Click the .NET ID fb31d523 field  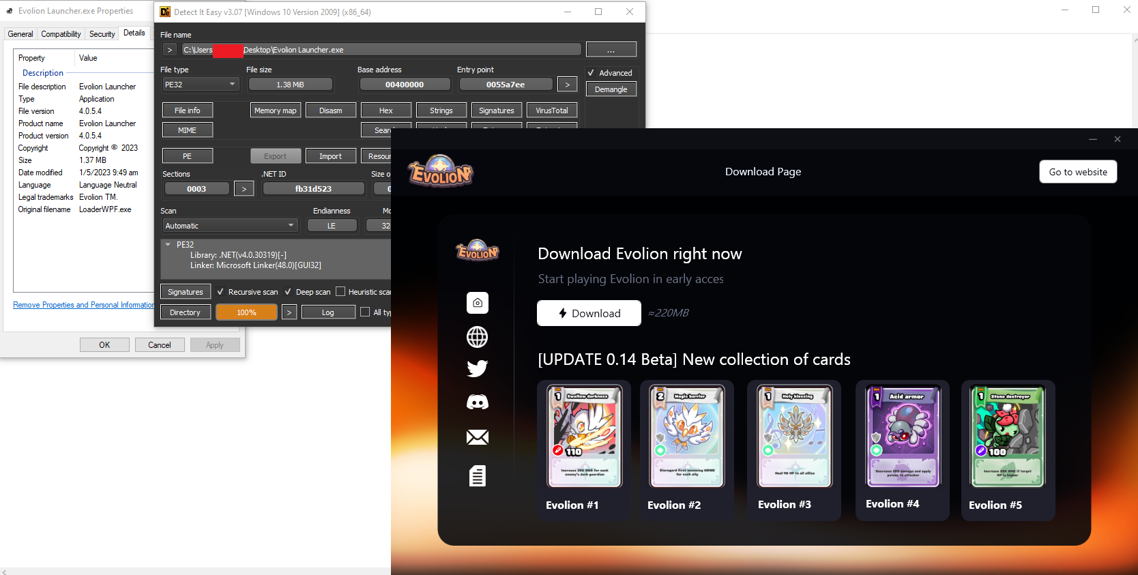point(314,189)
